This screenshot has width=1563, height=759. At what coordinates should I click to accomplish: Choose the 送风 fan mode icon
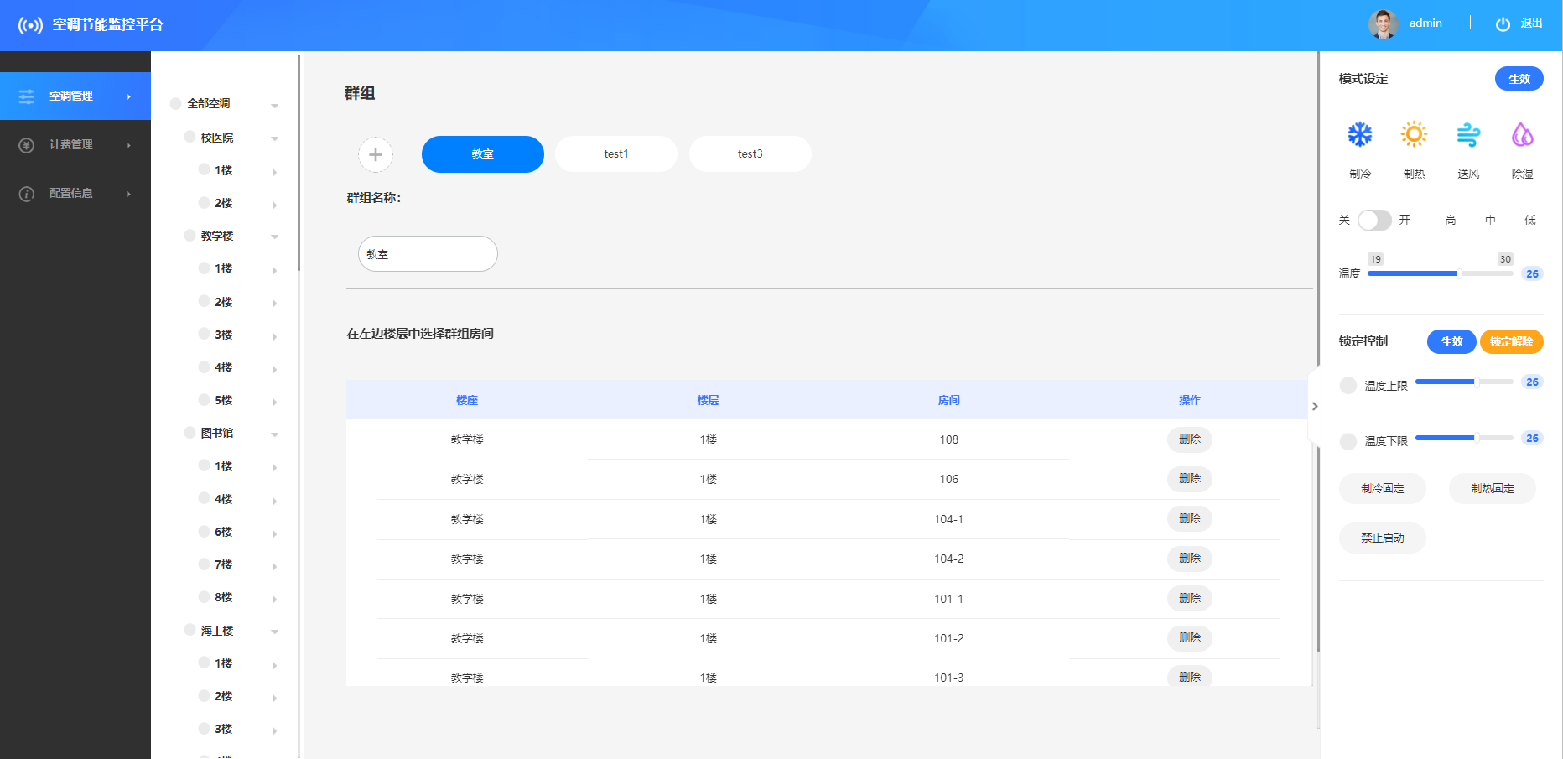pos(1467,135)
